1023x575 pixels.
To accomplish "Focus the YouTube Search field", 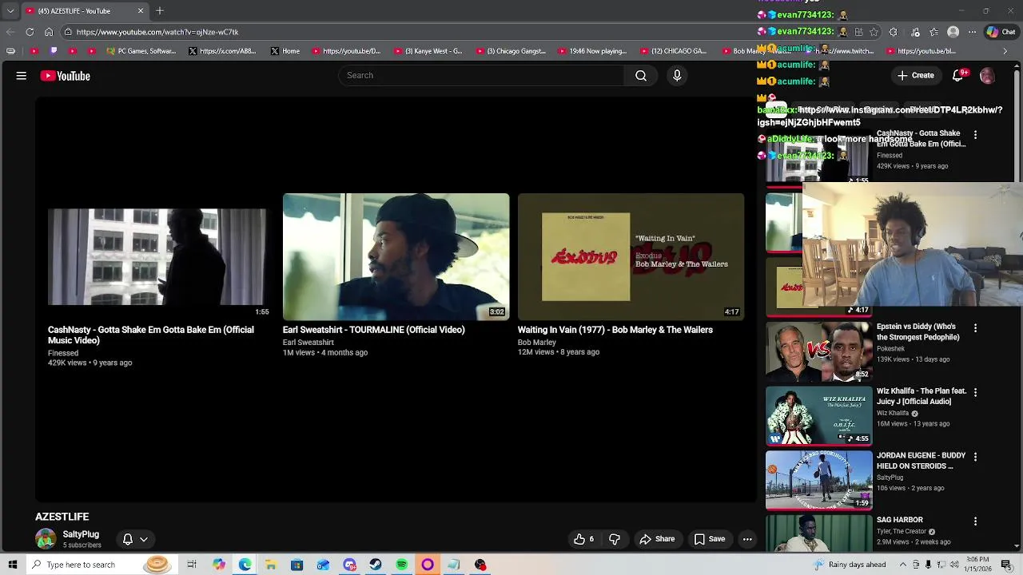I will (x=481, y=75).
